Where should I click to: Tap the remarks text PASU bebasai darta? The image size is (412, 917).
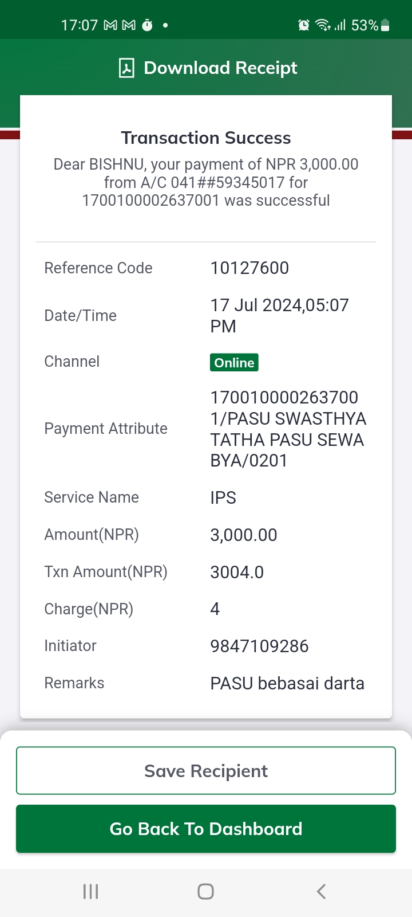pyautogui.click(x=287, y=683)
